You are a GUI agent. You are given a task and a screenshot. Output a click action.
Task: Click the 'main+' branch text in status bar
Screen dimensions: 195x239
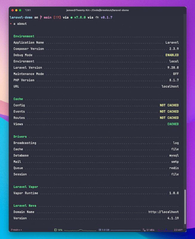(16, 230)
